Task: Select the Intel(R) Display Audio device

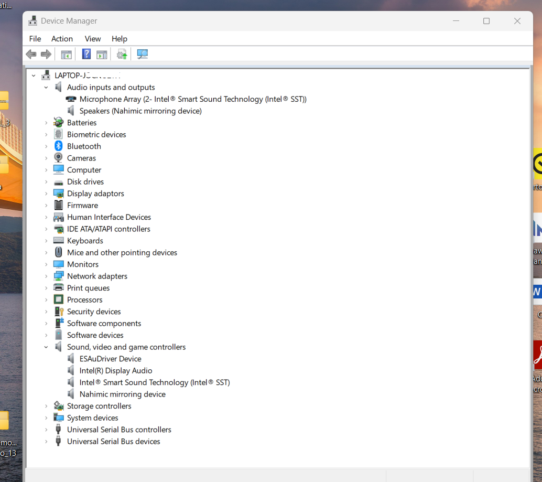Action: (115, 370)
